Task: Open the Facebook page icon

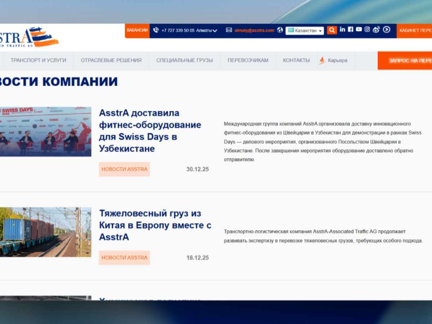Action: coord(351,30)
